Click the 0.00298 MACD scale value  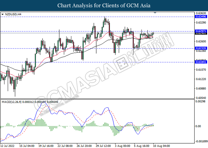click(x=201, y=101)
